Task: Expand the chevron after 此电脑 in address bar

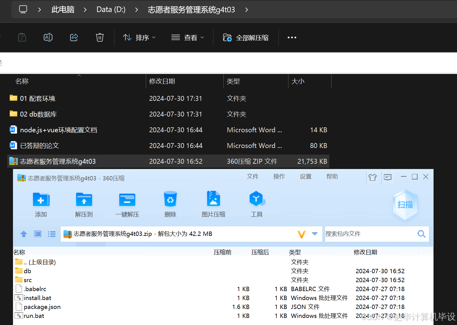Action: click(x=85, y=10)
